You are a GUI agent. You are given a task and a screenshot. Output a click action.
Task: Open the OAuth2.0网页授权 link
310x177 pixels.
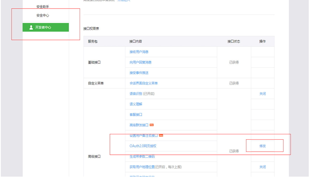coord(143,146)
